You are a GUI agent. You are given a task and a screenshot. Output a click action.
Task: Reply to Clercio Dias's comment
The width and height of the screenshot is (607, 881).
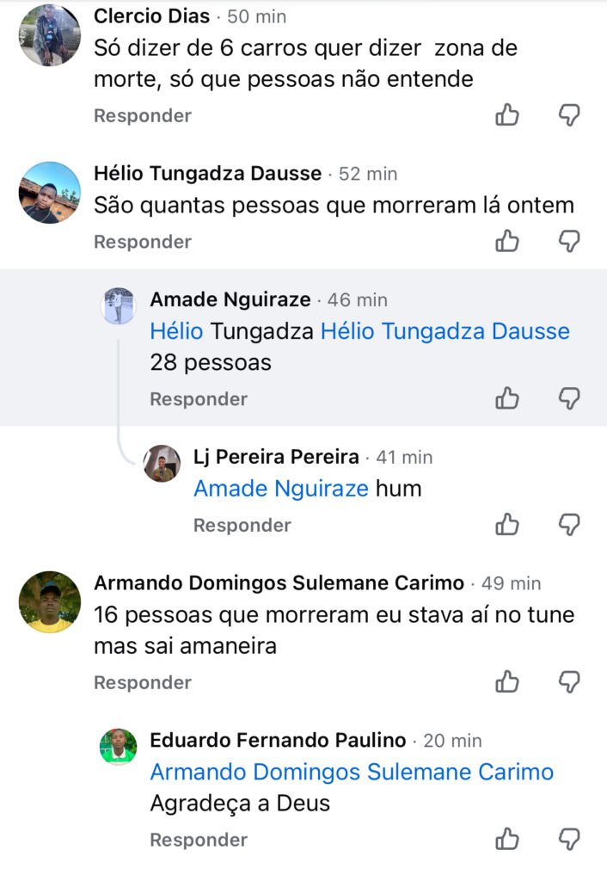142,115
